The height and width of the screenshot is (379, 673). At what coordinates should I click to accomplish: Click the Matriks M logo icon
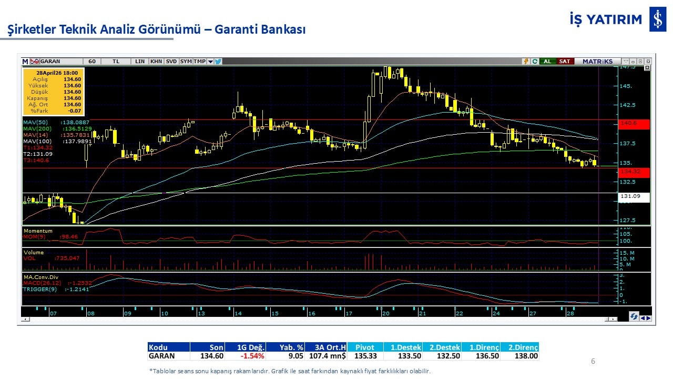25,61
